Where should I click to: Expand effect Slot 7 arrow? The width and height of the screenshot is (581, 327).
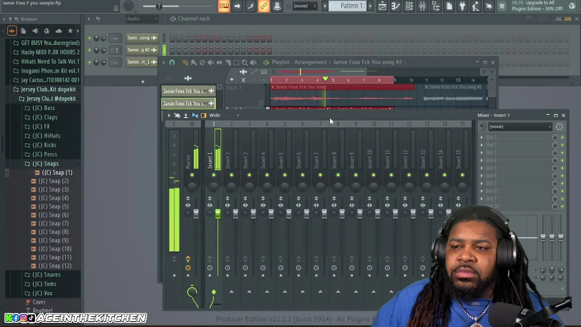click(482, 183)
